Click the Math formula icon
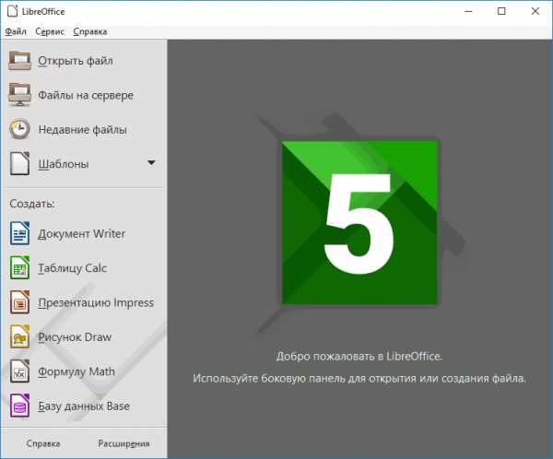553x459 pixels. coord(19,371)
